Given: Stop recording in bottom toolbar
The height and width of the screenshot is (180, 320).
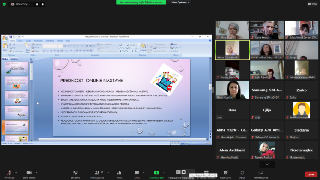Looking at the screenshot, I should pos(184,172).
